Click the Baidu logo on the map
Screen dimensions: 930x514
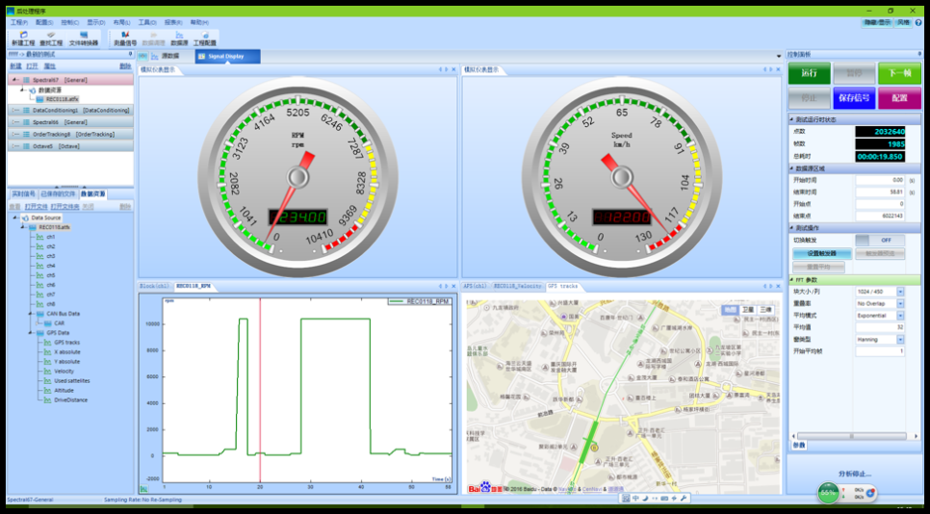485,487
